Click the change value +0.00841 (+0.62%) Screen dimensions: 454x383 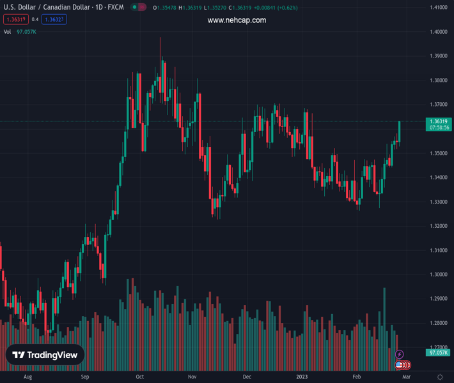click(276, 8)
